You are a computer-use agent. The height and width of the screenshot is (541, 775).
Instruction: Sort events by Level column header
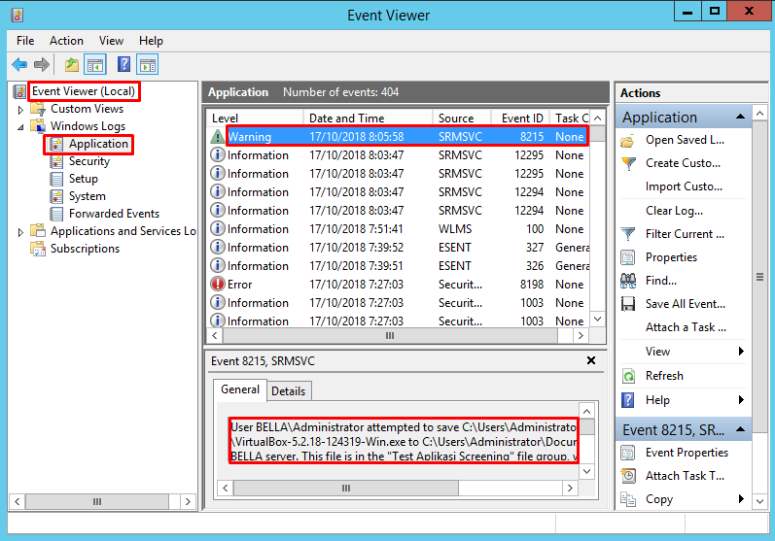click(x=255, y=118)
